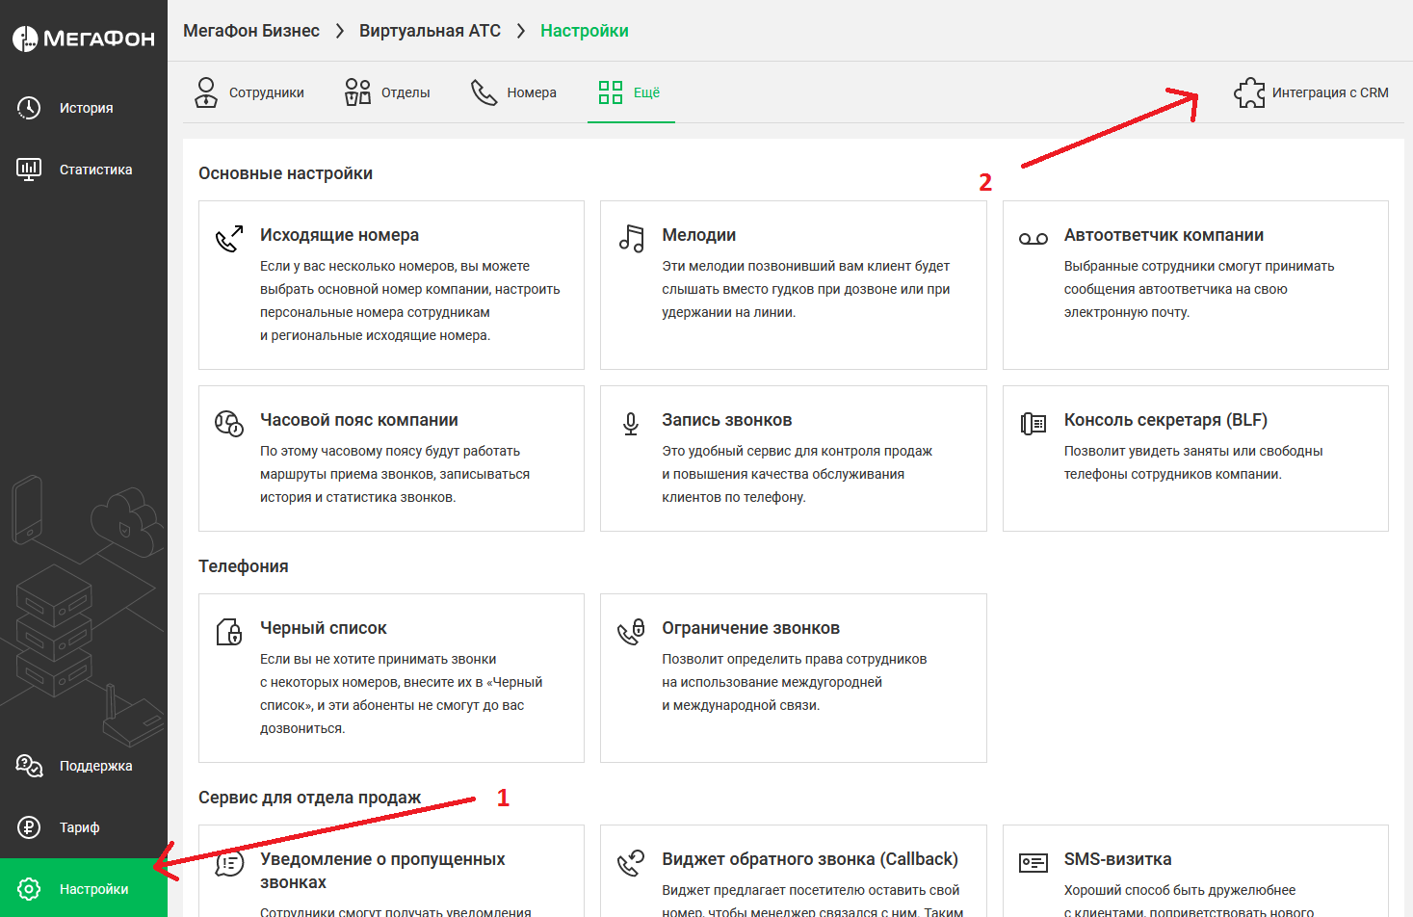Open Часовой пояс компании card
The image size is (1413, 917).
391,458
